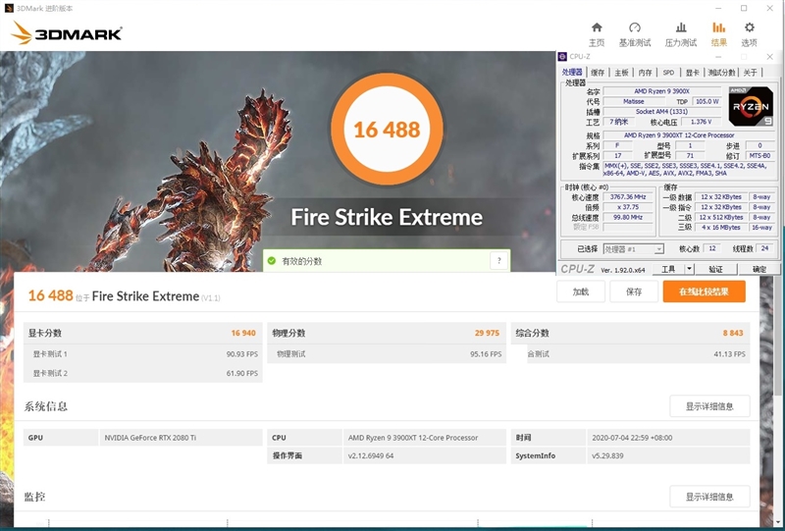785x531 pixels.
Task: Open the 处理器 #1 selection dropdown
Action: [x=633, y=249]
